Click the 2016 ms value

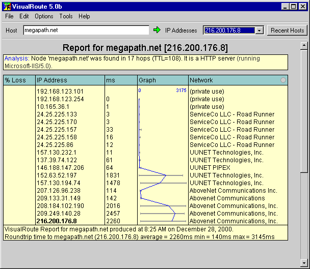tap(113, 206)
